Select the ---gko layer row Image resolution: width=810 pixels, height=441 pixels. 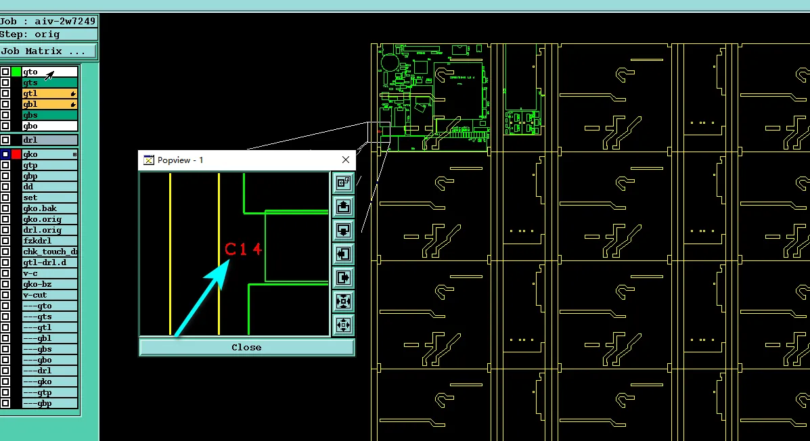[x=49, y=381]
